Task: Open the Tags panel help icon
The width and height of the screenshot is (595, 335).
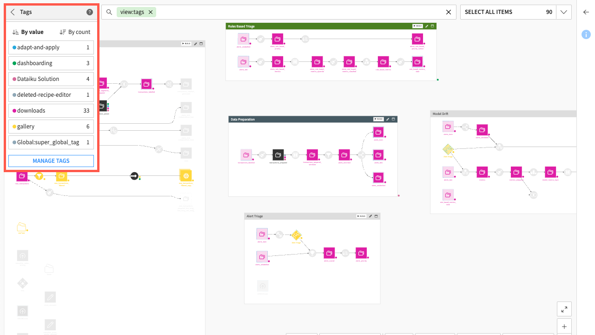Action: coord(90,12)
